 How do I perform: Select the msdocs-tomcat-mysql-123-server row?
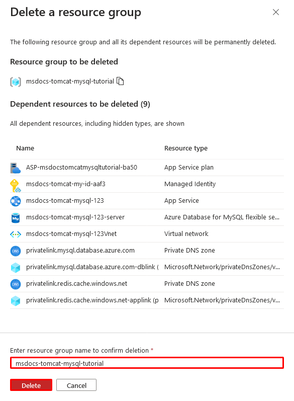coord(147,217)
